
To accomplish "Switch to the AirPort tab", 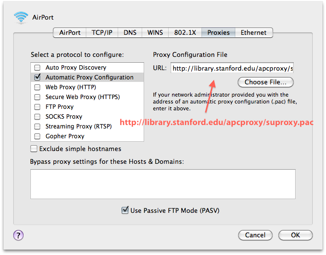I will click(x=70, y=33).
